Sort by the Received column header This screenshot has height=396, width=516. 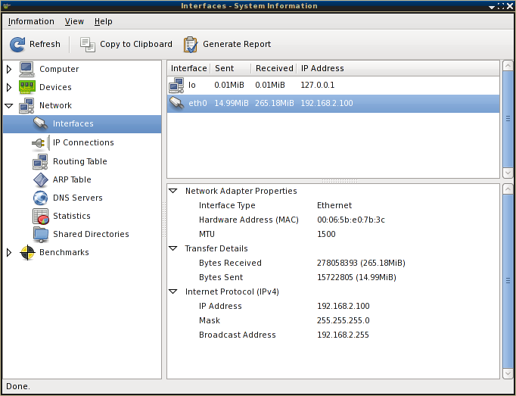tap(274, 69)
